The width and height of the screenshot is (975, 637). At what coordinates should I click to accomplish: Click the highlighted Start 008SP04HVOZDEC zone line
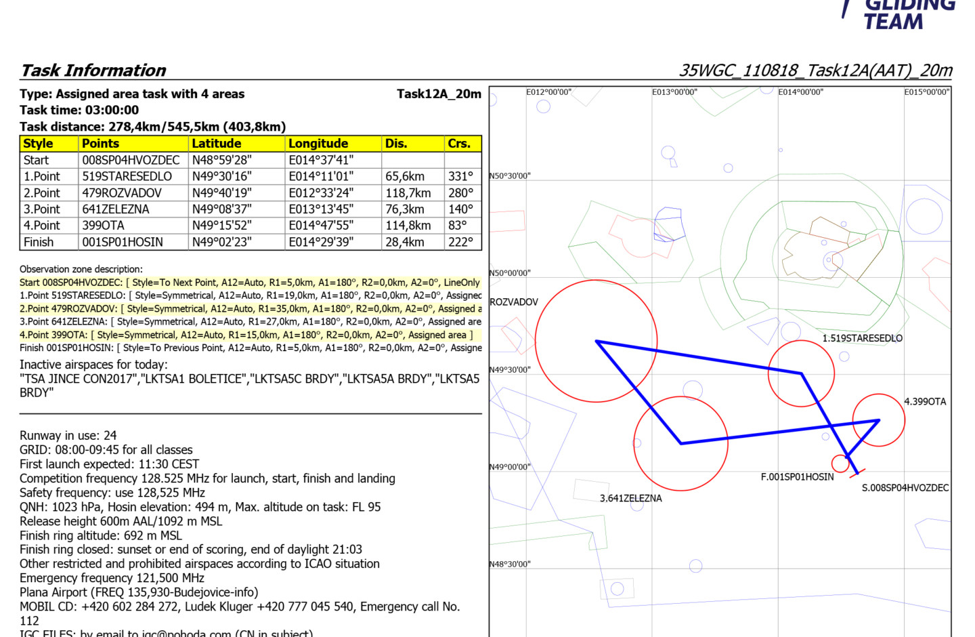(249, 283)
